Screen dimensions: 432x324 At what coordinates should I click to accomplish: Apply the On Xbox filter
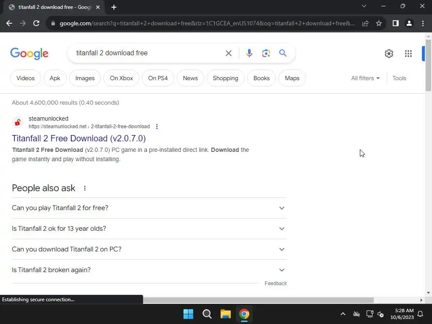pyautogui.click(x=121, y=78)
